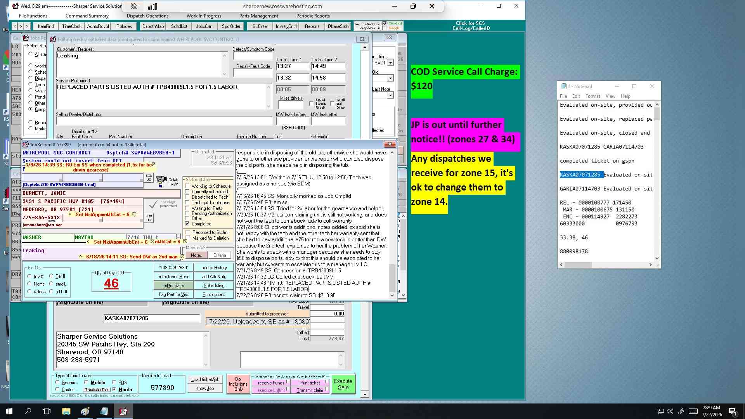Select the Mobile form type radio button

coord(86,383)
